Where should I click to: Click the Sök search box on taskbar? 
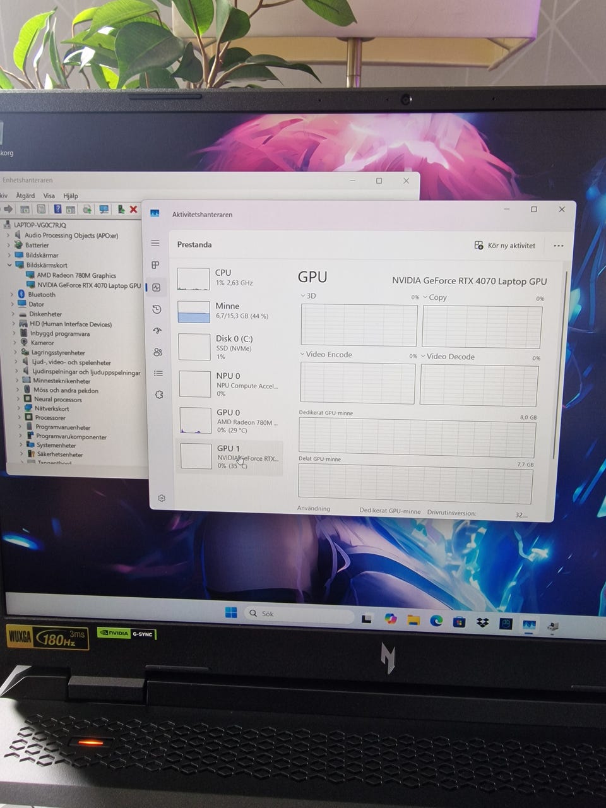[x=299, y=614]
